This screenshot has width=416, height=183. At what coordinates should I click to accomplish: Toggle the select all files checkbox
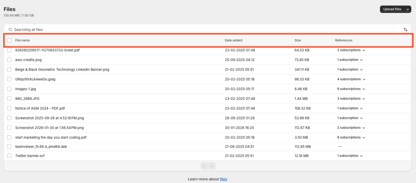(9, 41)
